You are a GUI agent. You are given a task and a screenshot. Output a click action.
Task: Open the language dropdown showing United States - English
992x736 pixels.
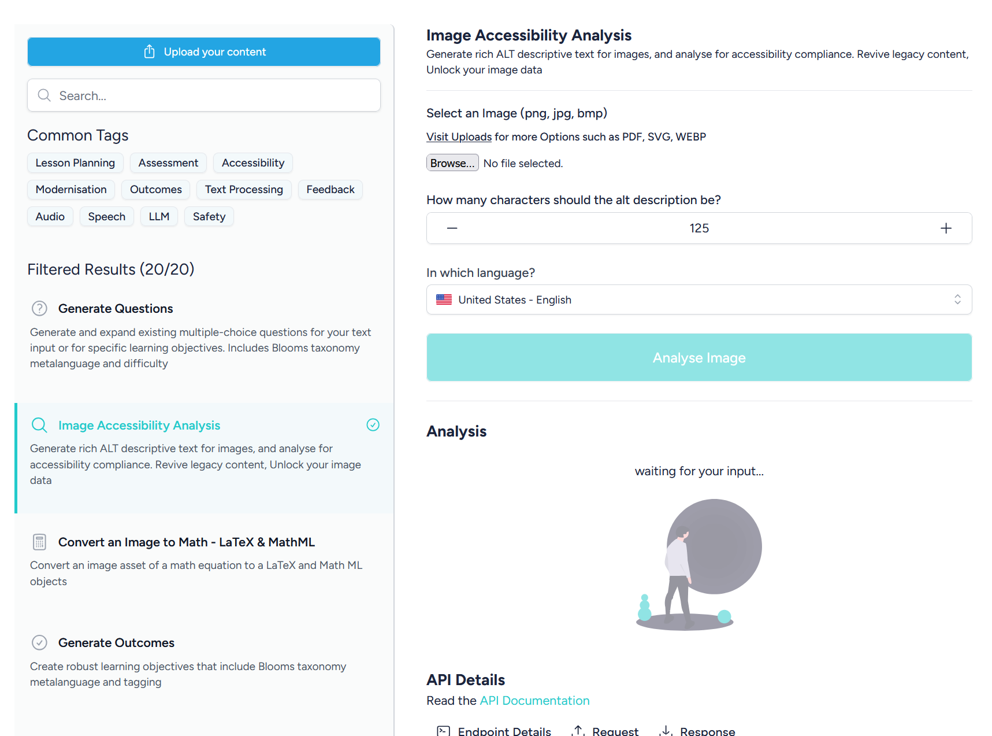(x=699, y=299)
